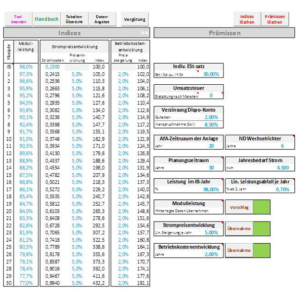The image size is (301, 301).
Task: Select the Indiv. ESt-satz 30,00% field
Action: coord(210,74)
